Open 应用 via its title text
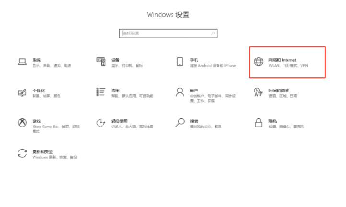Viewport: 346px width, 207px height. pyautogui.click(x=115, y=90)
